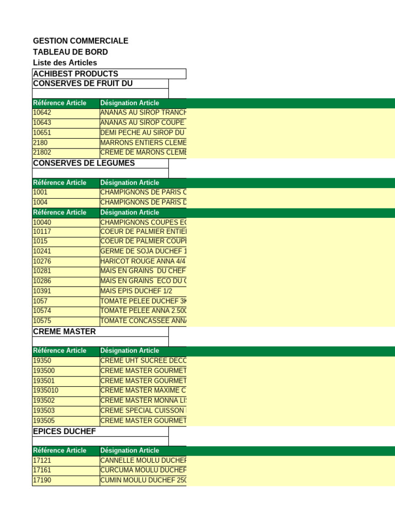Click article reference 1057
This screenshot has width=395, height=526.
pos(66,302)
